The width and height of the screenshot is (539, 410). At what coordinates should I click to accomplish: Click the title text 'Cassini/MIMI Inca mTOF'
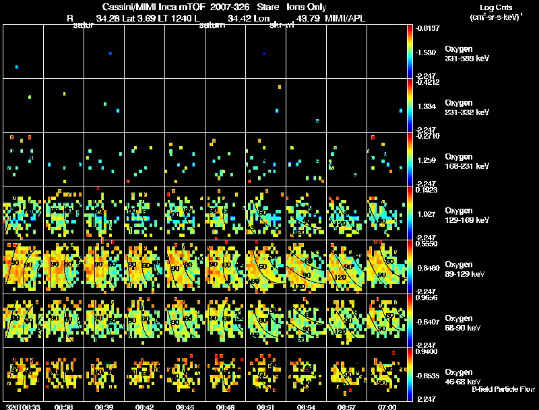[x=154, y=7]
